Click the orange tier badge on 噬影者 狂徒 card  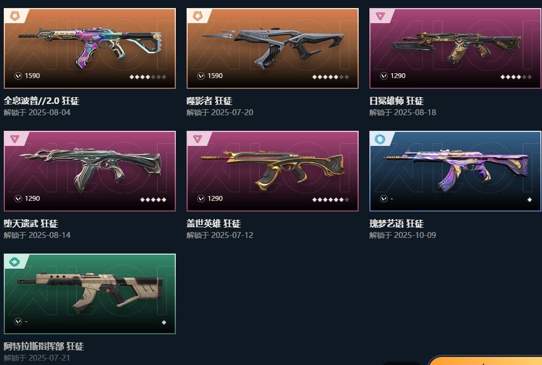point(197,16)
